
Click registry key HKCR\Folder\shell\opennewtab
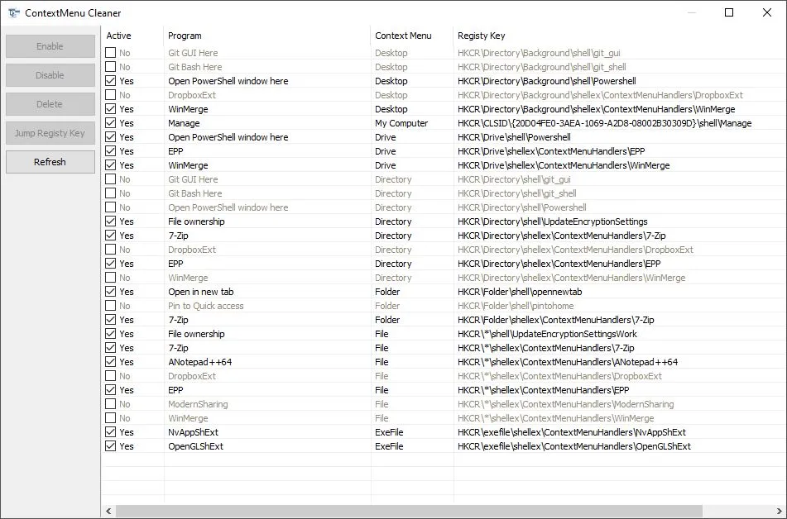click(x=520, y=292)
